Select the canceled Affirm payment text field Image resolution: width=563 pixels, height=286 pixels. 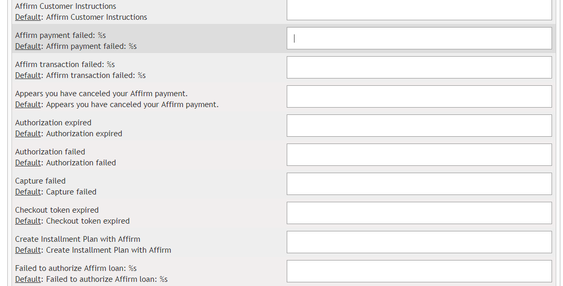pyautogui.click(x=419, y=97)
